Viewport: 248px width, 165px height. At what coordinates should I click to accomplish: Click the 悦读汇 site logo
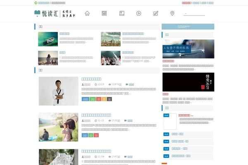[x=55, y=14]
